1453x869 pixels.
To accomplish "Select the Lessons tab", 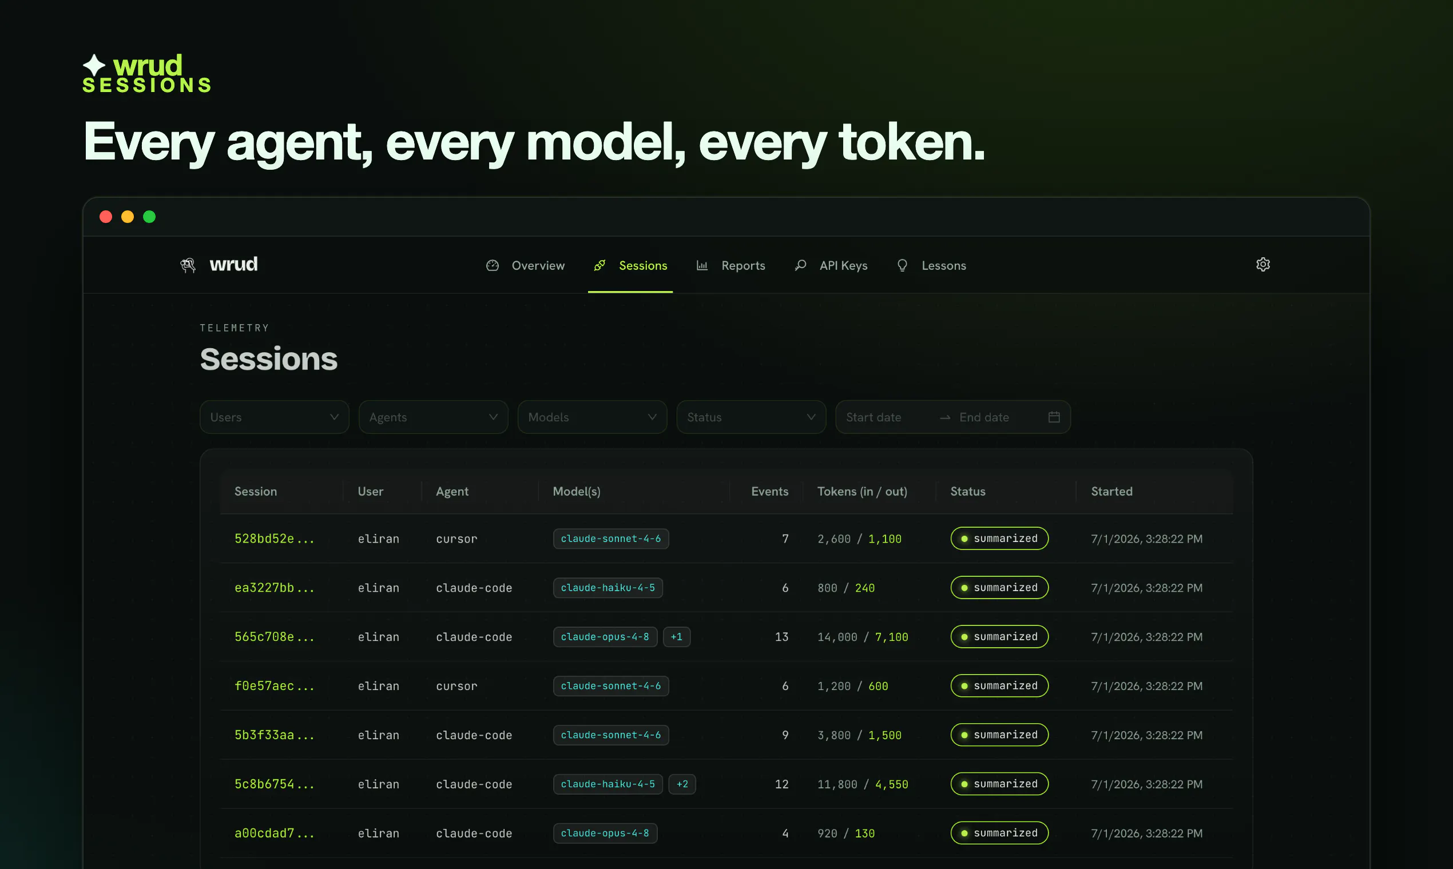I will point(931,265).
